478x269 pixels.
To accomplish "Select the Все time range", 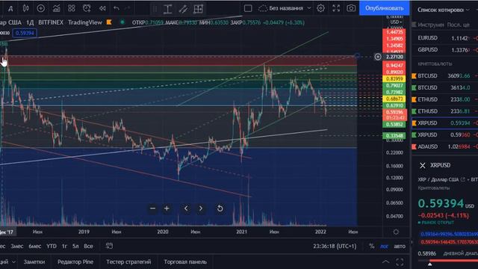I will click(88, 246).
